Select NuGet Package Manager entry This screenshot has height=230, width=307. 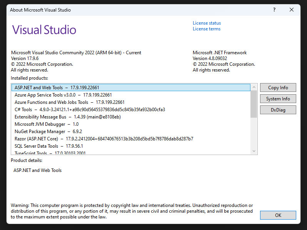tap(131, 131)
